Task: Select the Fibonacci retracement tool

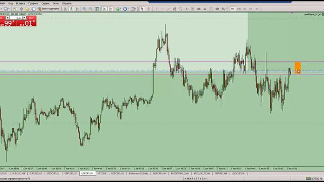Action: [181, 9]
